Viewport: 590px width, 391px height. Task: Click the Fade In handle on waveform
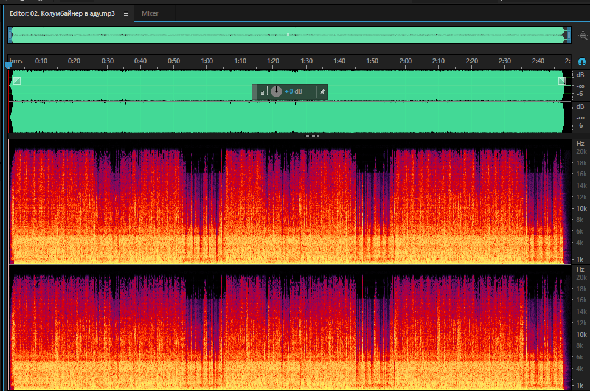point(17,80)
